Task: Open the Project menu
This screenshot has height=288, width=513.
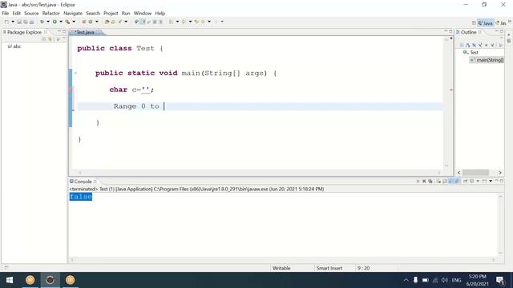Action: [111, 13]
